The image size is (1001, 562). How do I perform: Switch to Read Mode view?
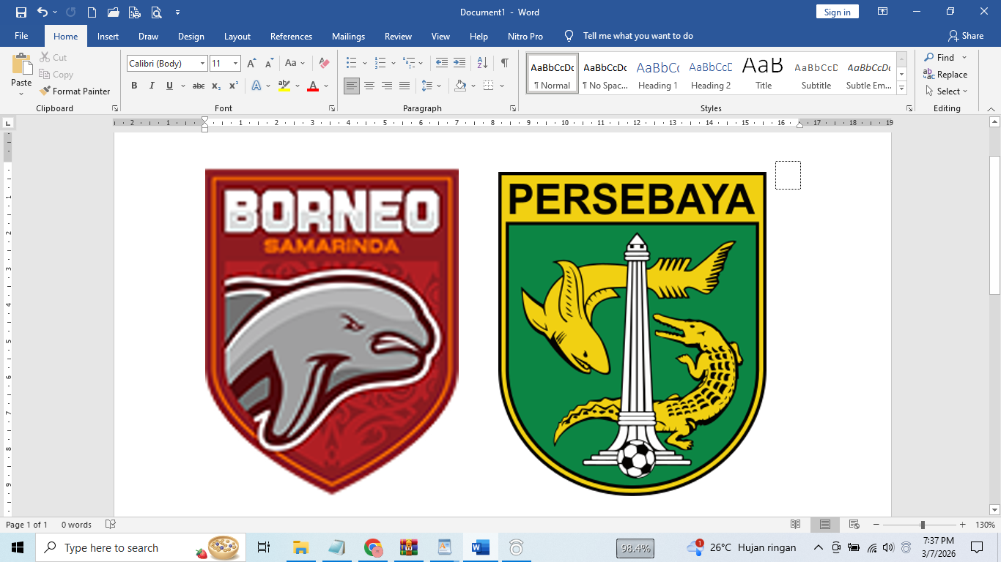pos(796,525)
